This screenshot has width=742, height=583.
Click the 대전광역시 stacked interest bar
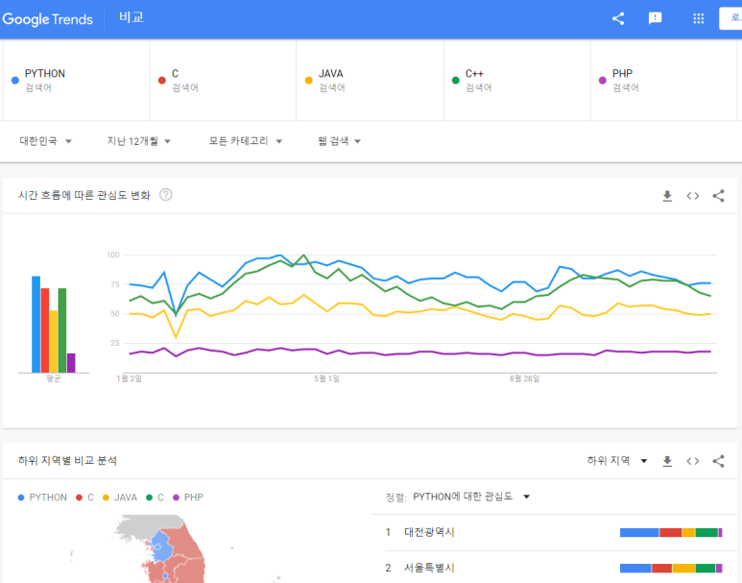coord(671,532)
